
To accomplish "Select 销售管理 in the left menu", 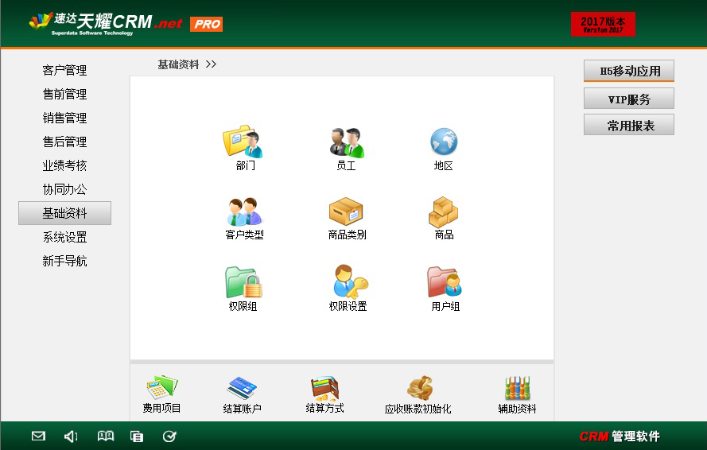I will click(x=64, y=118).
